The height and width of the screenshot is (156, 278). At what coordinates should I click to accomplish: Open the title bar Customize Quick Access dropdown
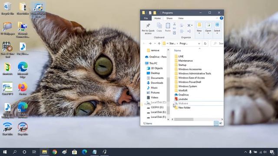click(x=158, y=13)
